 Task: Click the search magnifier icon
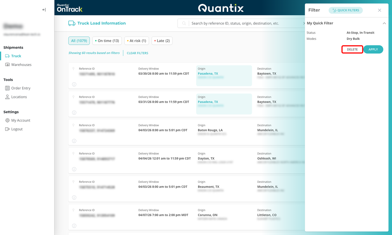pyautogui.click(x=184, y=23)
